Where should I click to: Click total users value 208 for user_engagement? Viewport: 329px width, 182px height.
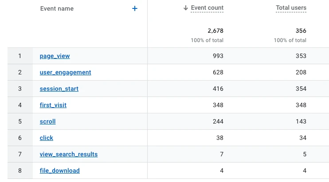pos(301,73)
